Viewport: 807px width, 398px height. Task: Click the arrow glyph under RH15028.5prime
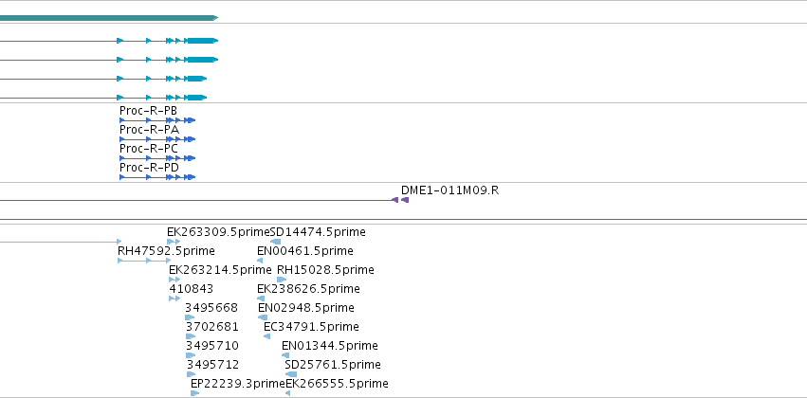282,280
